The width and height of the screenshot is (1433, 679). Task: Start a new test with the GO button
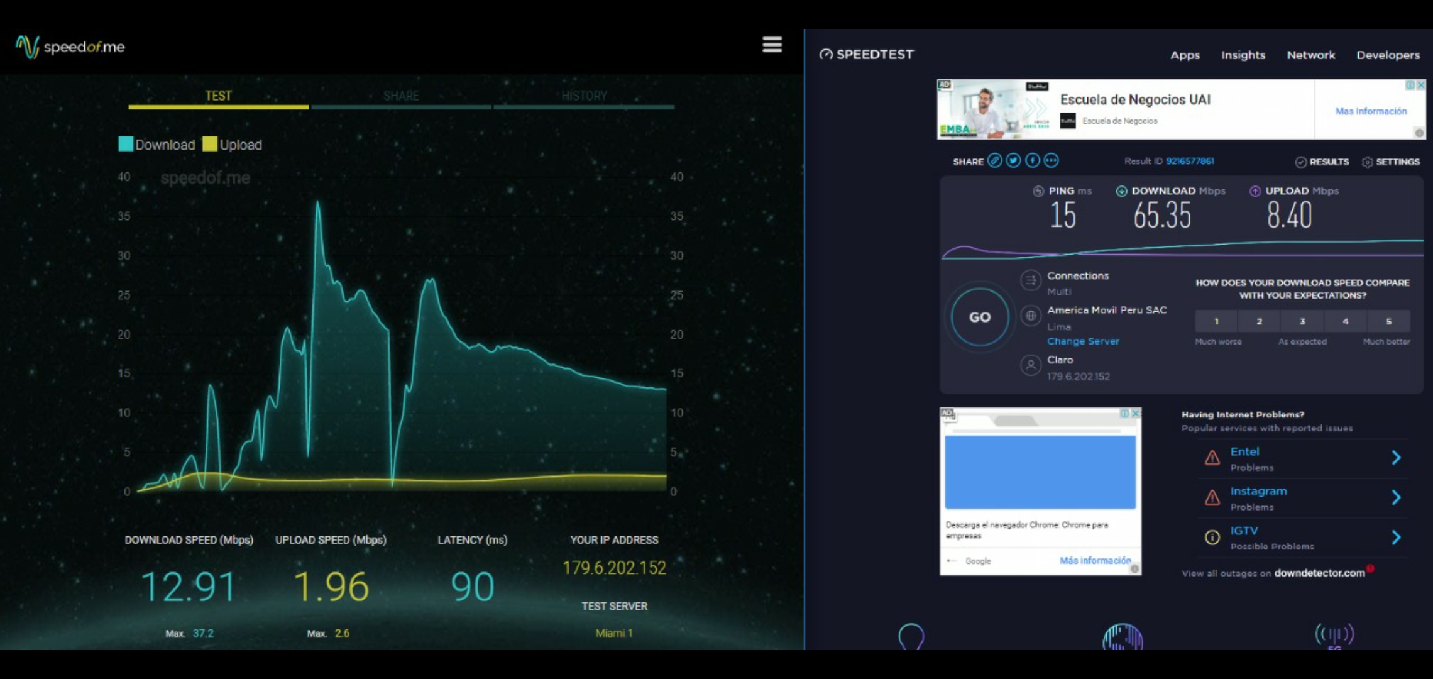pos(979,317)
